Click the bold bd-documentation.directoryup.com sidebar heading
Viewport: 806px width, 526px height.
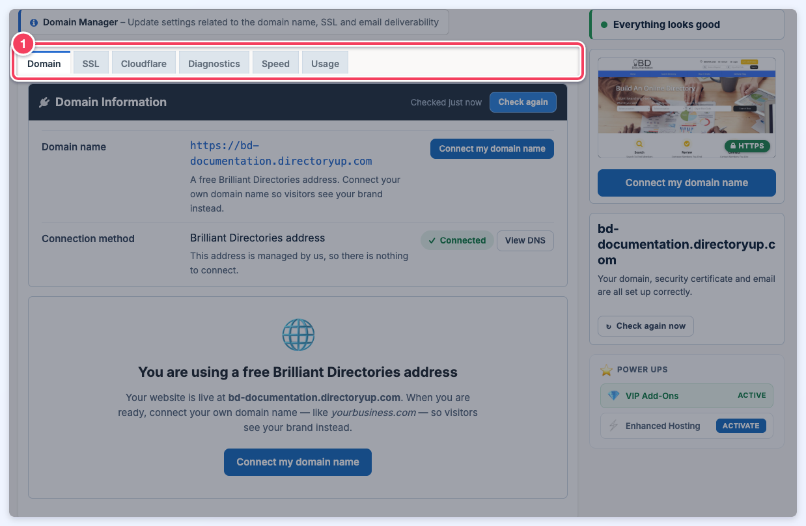point(687,244)
